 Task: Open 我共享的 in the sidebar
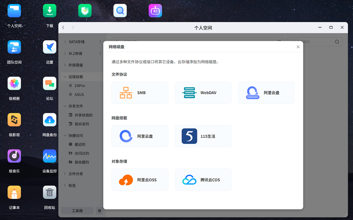[x=82, y=124]
